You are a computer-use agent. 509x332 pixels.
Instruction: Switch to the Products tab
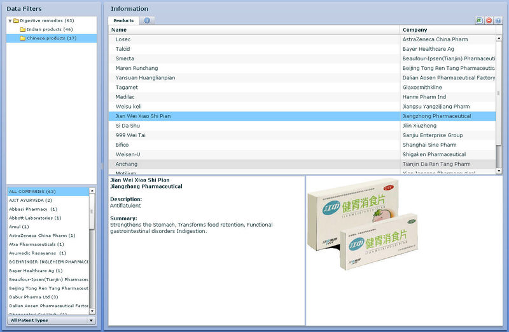pyautogui.click(x=123, y=21)
